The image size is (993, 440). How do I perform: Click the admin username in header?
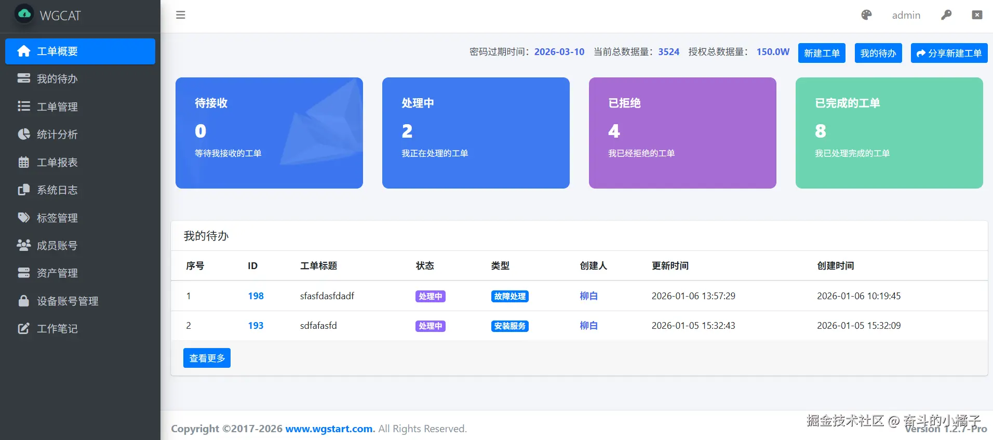[x=906, y=15]
